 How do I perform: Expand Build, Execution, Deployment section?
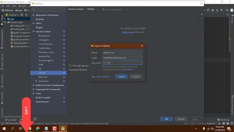pos(34,85)
